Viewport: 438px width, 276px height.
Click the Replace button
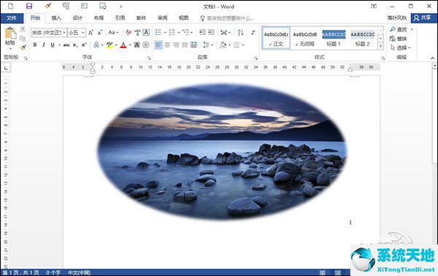point(399,39)
